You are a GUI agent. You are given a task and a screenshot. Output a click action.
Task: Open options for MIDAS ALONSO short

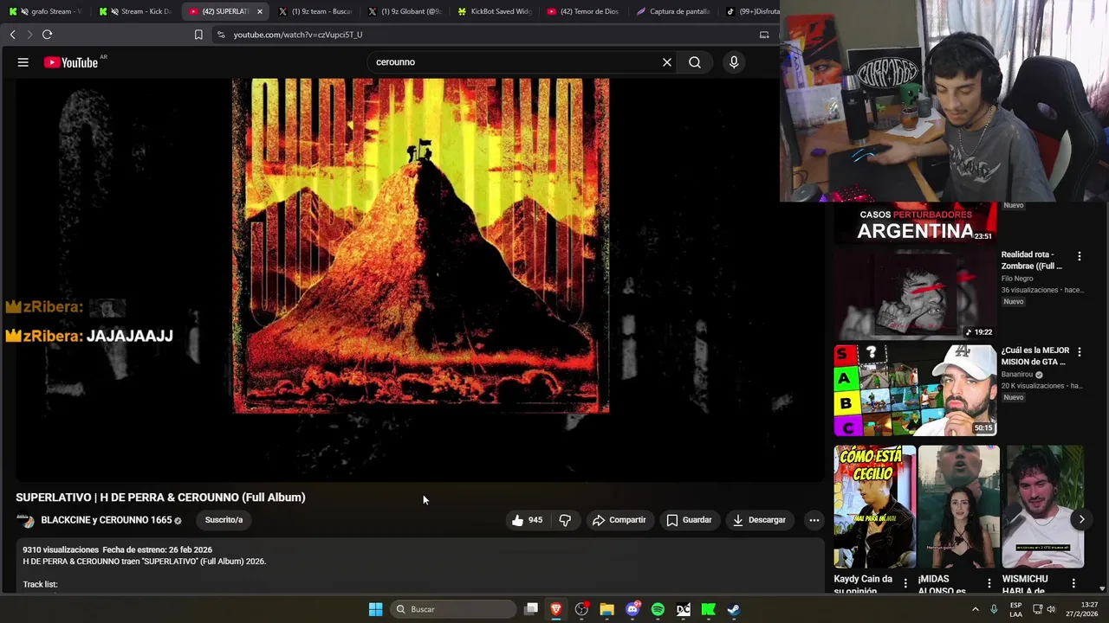point(989,583)
